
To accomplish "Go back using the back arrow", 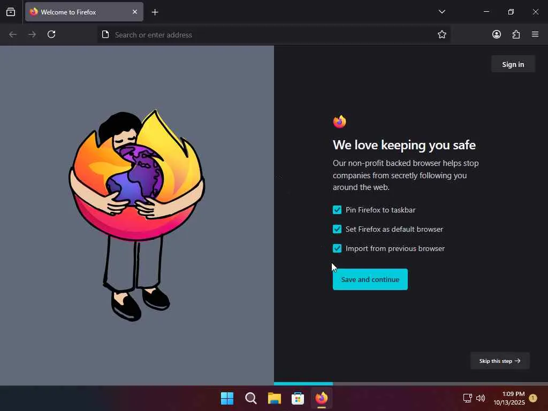I will [13, 34].
